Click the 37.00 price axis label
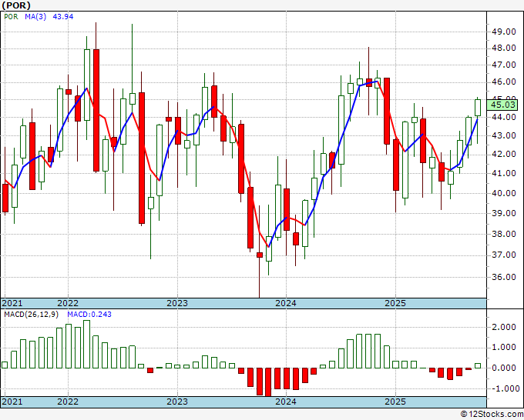Viewport: 524px width, 420px height. tap(504, 255)
